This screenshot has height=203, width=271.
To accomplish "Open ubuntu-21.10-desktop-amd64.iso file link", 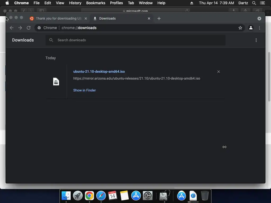I will pos(99,71).
